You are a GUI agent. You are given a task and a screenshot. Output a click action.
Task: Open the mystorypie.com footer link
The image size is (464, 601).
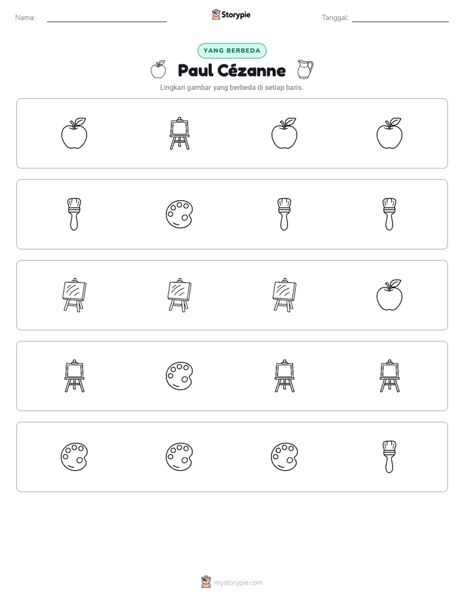coord(238,583)
